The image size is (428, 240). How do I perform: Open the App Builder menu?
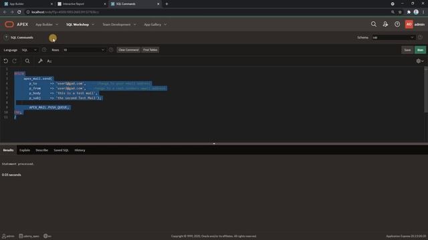click(47, 25)
